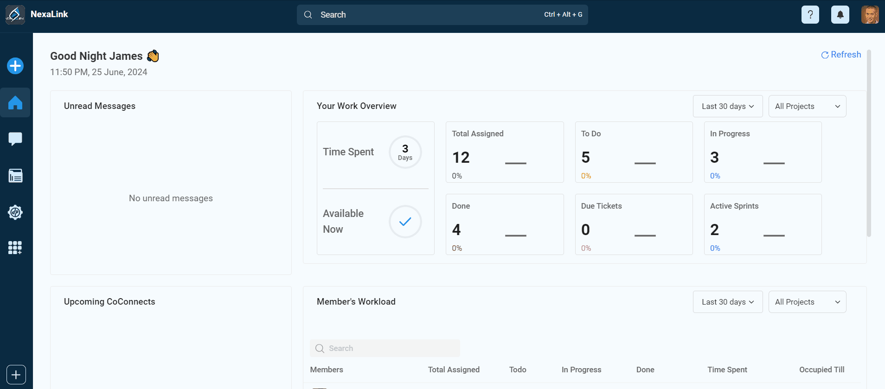Open the notifications bell
885x389 pixels.
[x=840, y=15]
